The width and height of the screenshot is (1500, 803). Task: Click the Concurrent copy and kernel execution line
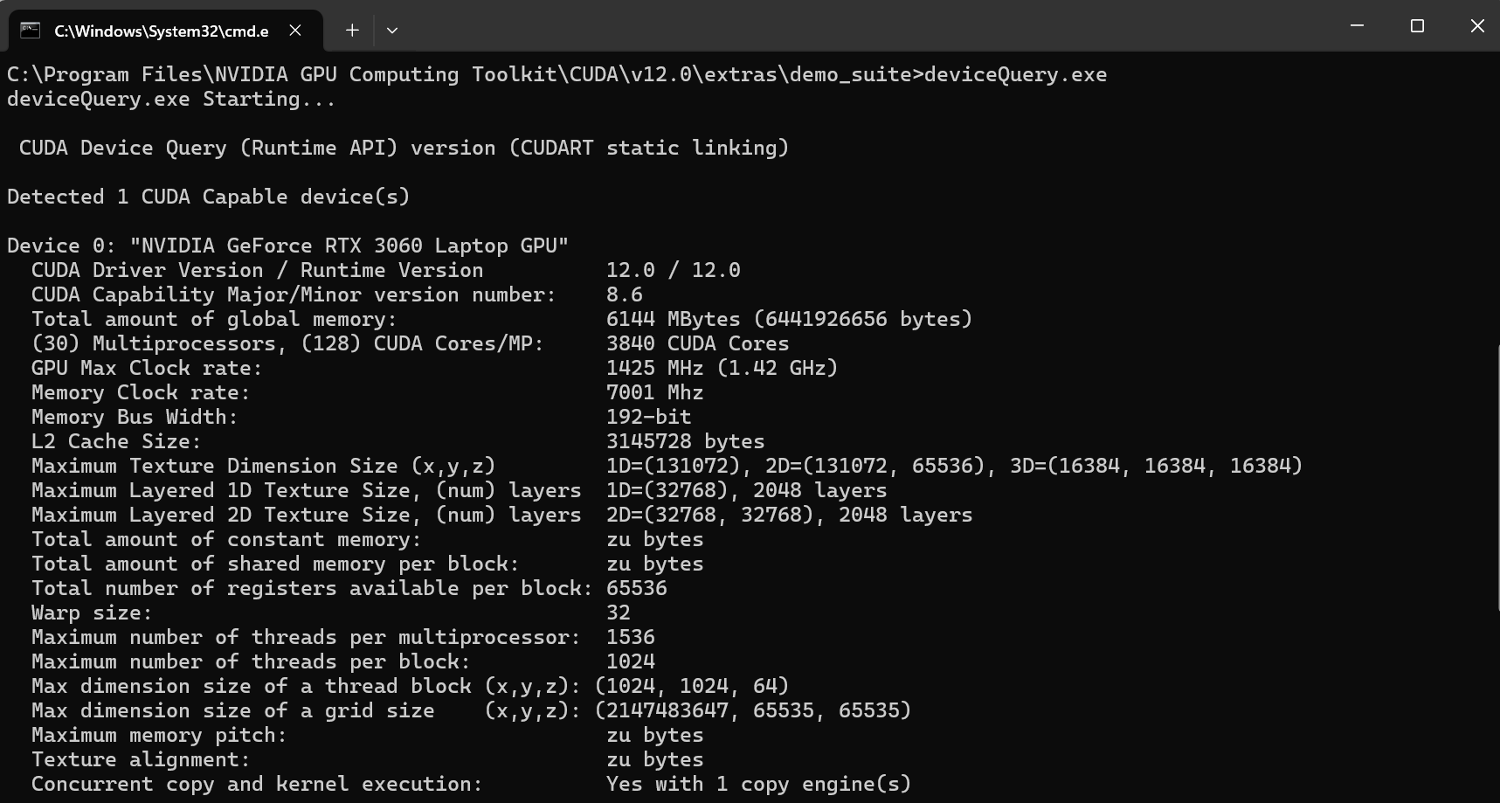[471, 784]
